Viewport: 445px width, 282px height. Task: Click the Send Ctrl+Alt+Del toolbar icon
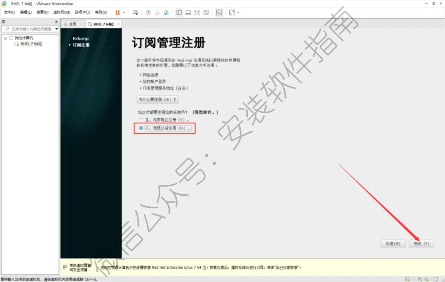click(x=136, y=12)
